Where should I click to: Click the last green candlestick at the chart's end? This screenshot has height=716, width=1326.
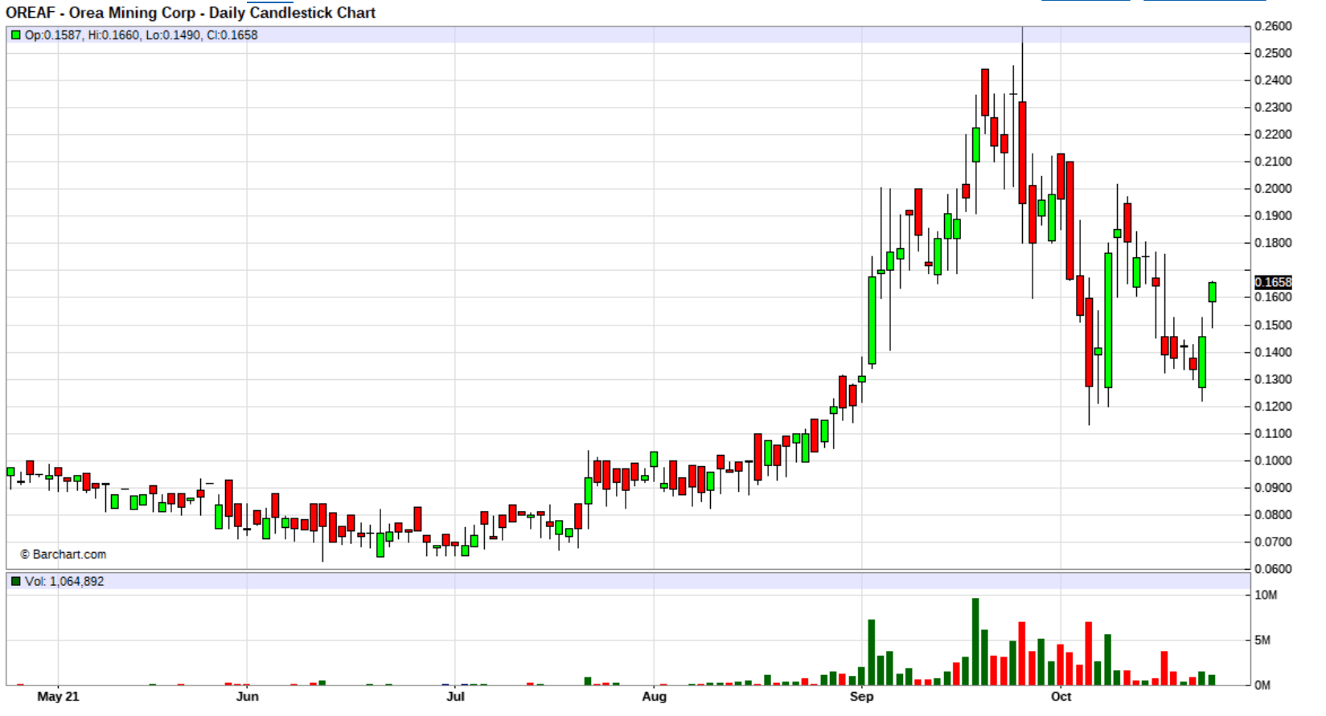1212,292
